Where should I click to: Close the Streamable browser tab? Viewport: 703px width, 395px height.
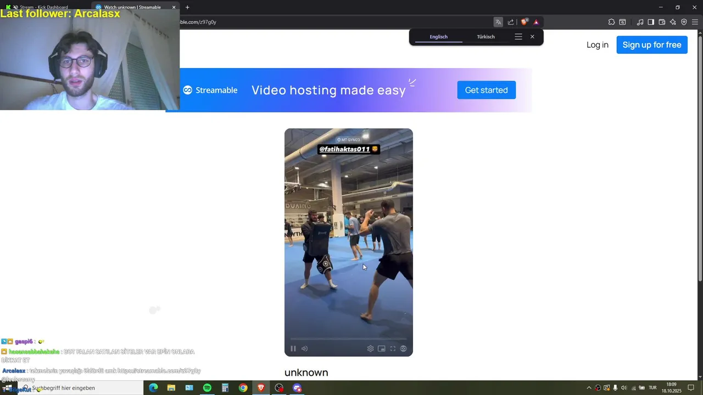point(174,7)
